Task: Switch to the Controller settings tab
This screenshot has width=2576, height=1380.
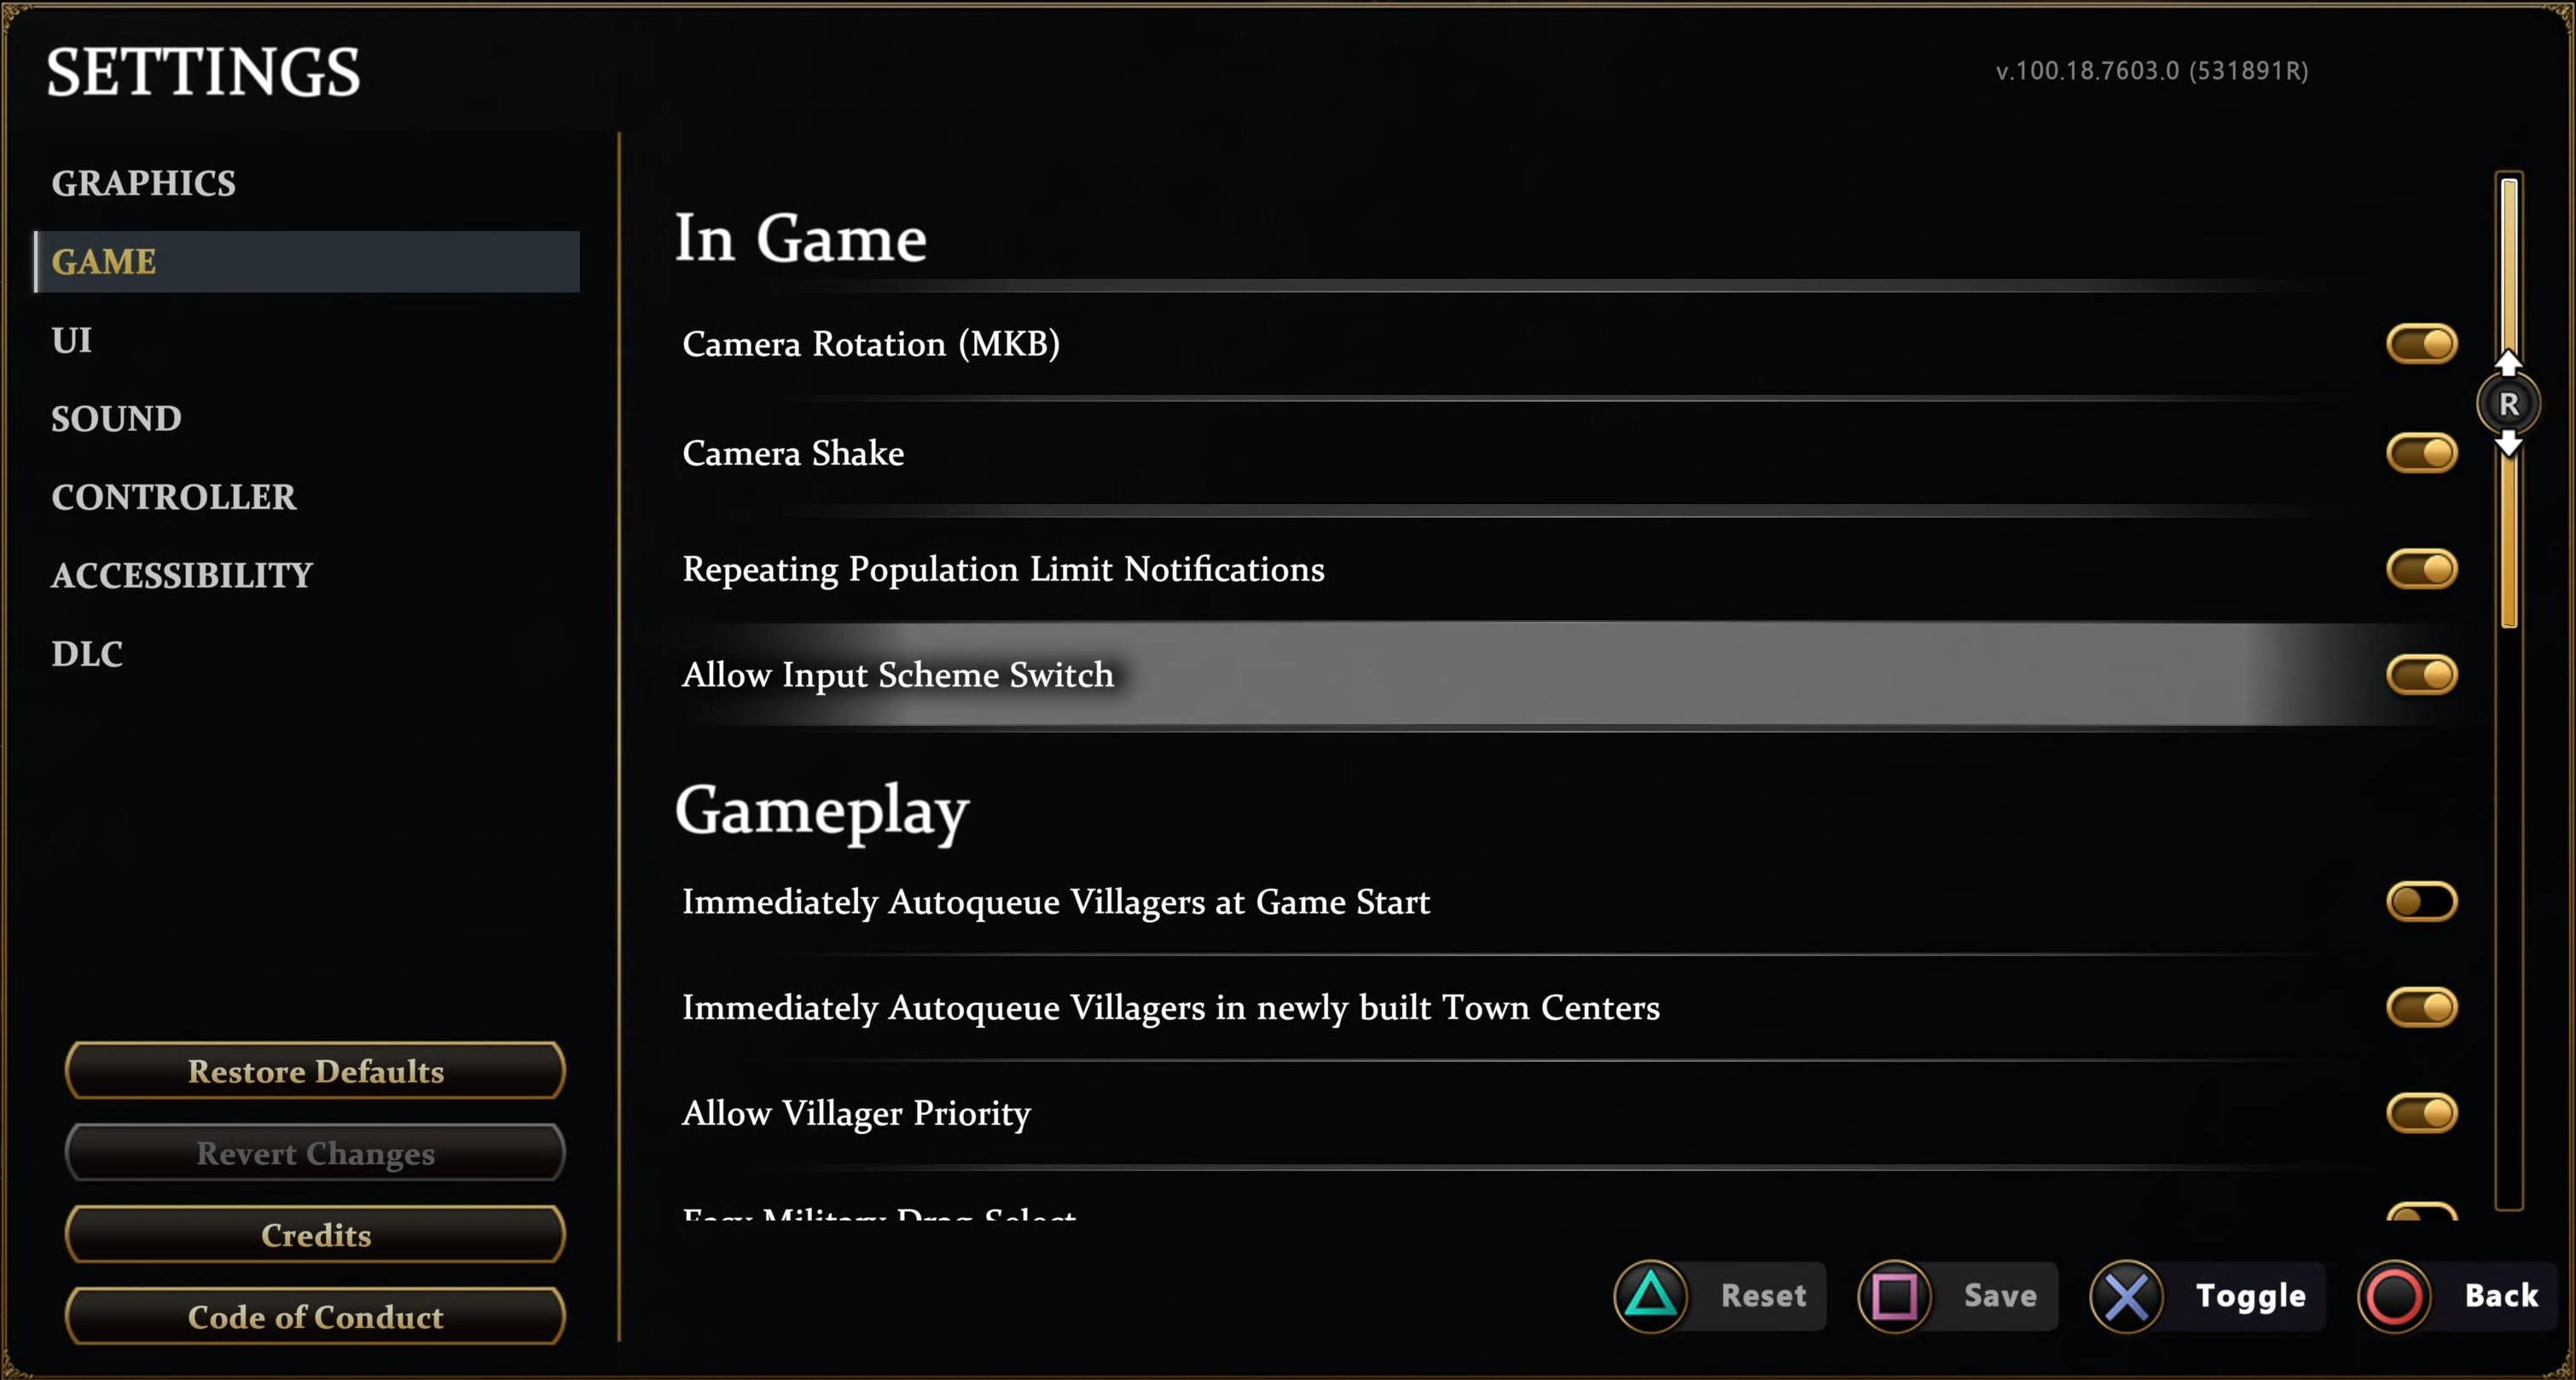Action: pyautogui.click(x=174, y=497)
